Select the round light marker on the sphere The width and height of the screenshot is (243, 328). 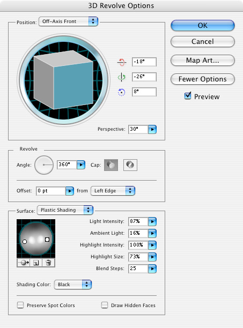pos(25,242)
